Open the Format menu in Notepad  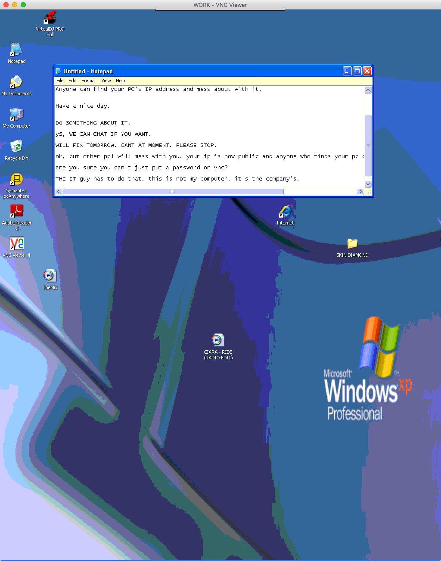click(89, 81)
